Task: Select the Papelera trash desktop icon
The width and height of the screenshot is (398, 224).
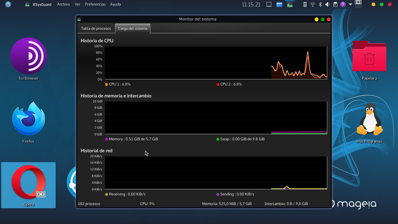Action: tap(369, 60)
